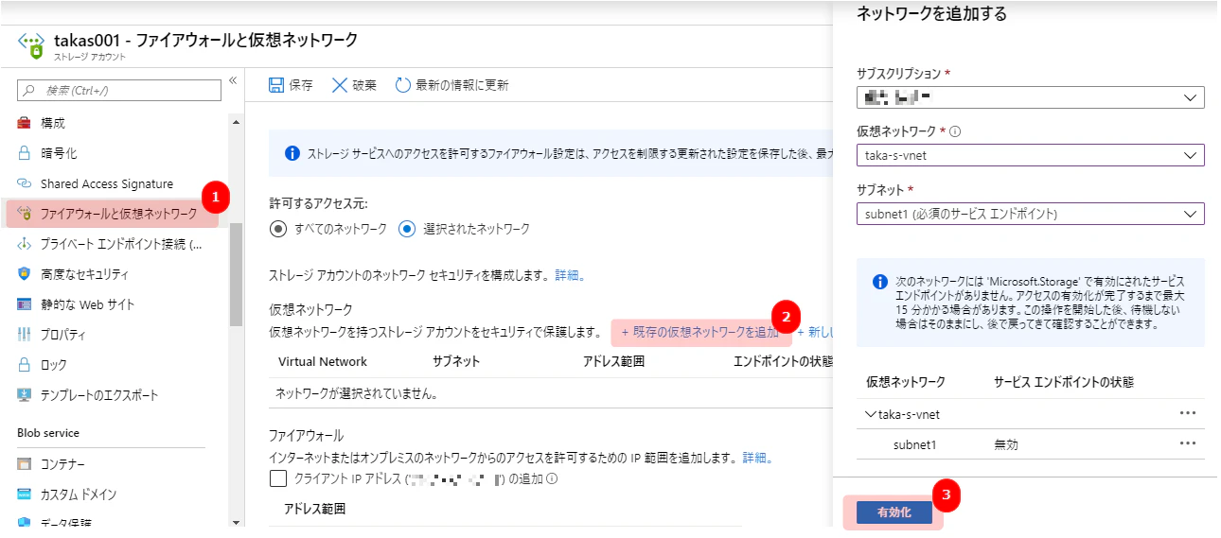Open Shared Access Signature menu item

click(107, 183)
